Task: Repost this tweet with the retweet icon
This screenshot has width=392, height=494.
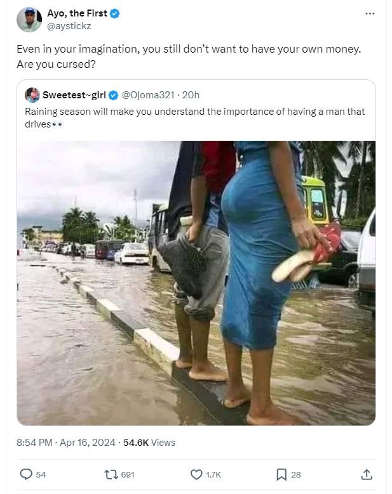Action: [x=110, y=474]
